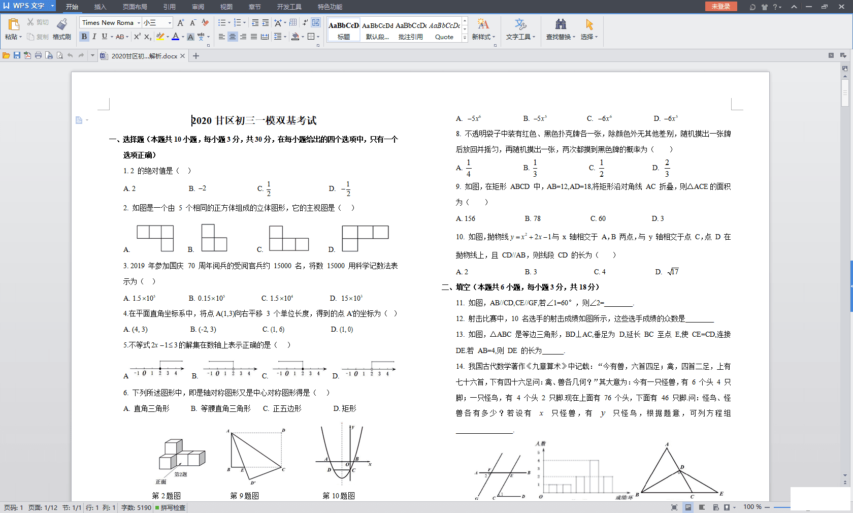Open highlight color dropdown arrow
Image resolution: width=853 pixels, height=513 pixels.
[x=168, y=37]
